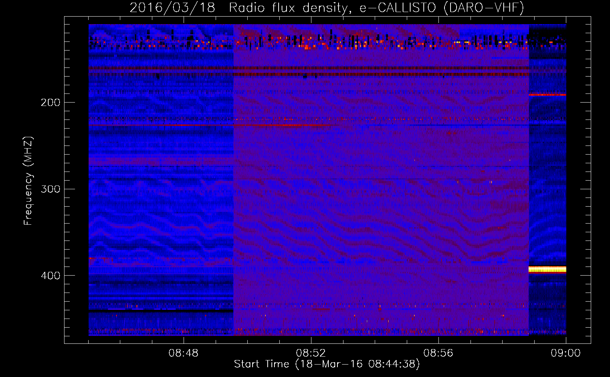Click the 200 frequency tick label
The width and height of the screenshot is (610, 377).
coord(51,103)
